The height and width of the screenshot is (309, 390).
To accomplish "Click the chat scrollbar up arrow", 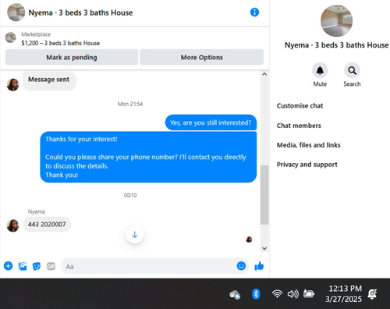I will (264, 74).
